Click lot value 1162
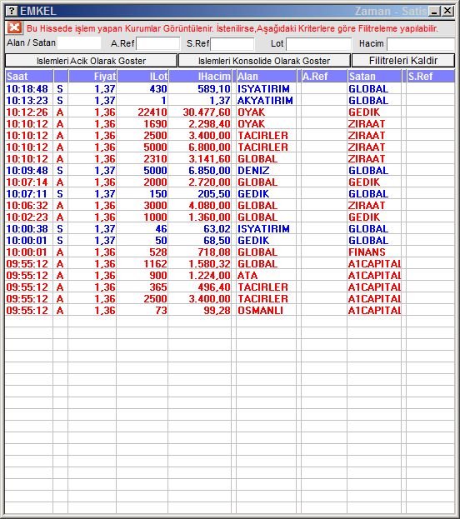 point(155,264)
